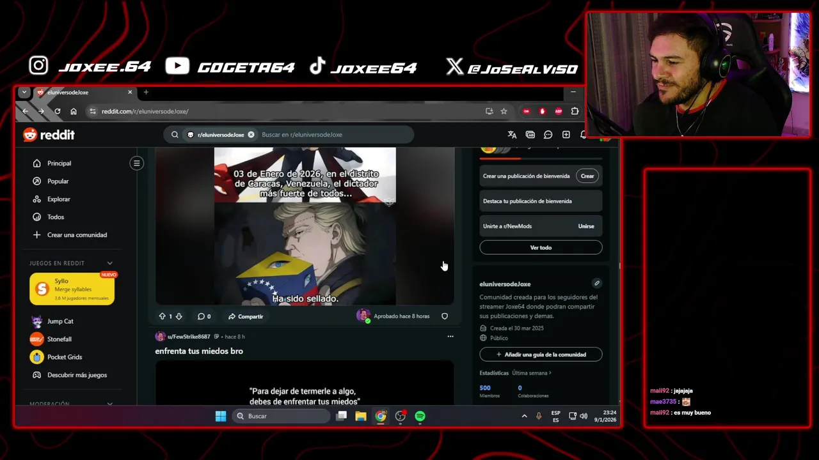Click the mod shield icon on the post
Screen dimensions: 819x460
click(x=445, y=316)
